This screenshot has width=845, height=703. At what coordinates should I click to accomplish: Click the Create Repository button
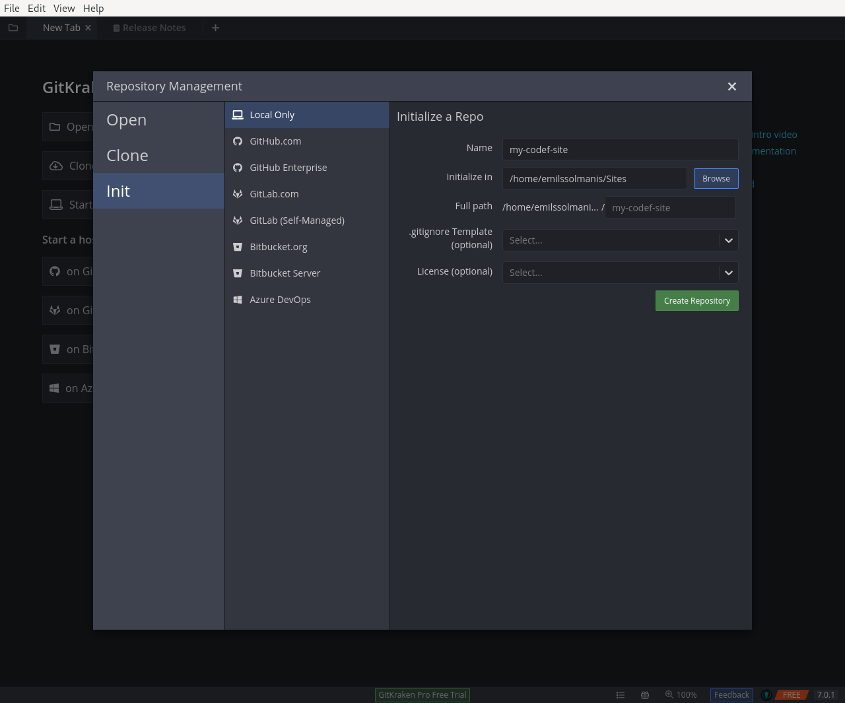pos(696,300)
